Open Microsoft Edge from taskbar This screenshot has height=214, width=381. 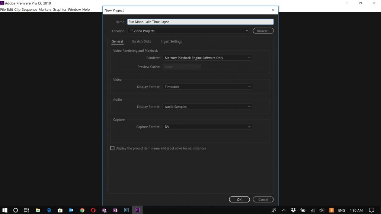[x=49, y=210]
